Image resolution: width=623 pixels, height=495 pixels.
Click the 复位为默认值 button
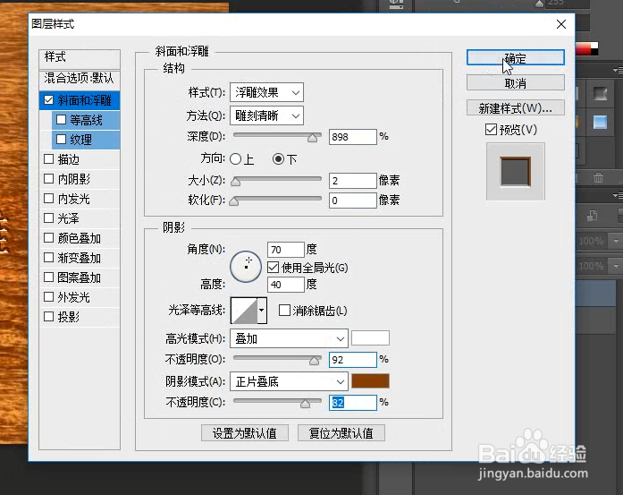[341, 433]
